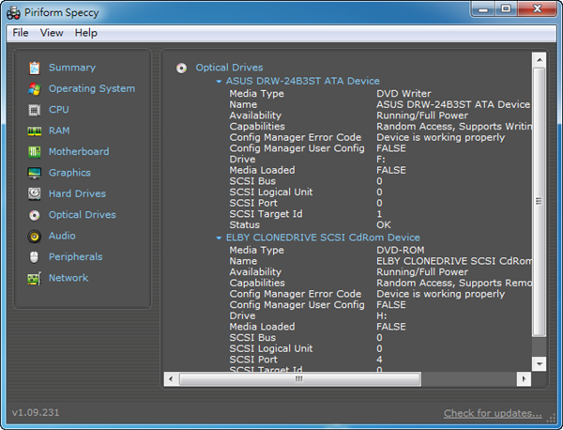
Task: Open the File menu
Action: (x=21, y=33)
